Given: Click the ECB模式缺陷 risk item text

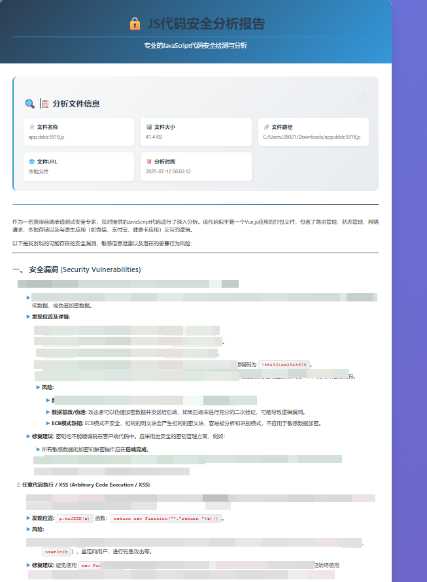Looking at the screenshot, I should pos(186,423).
